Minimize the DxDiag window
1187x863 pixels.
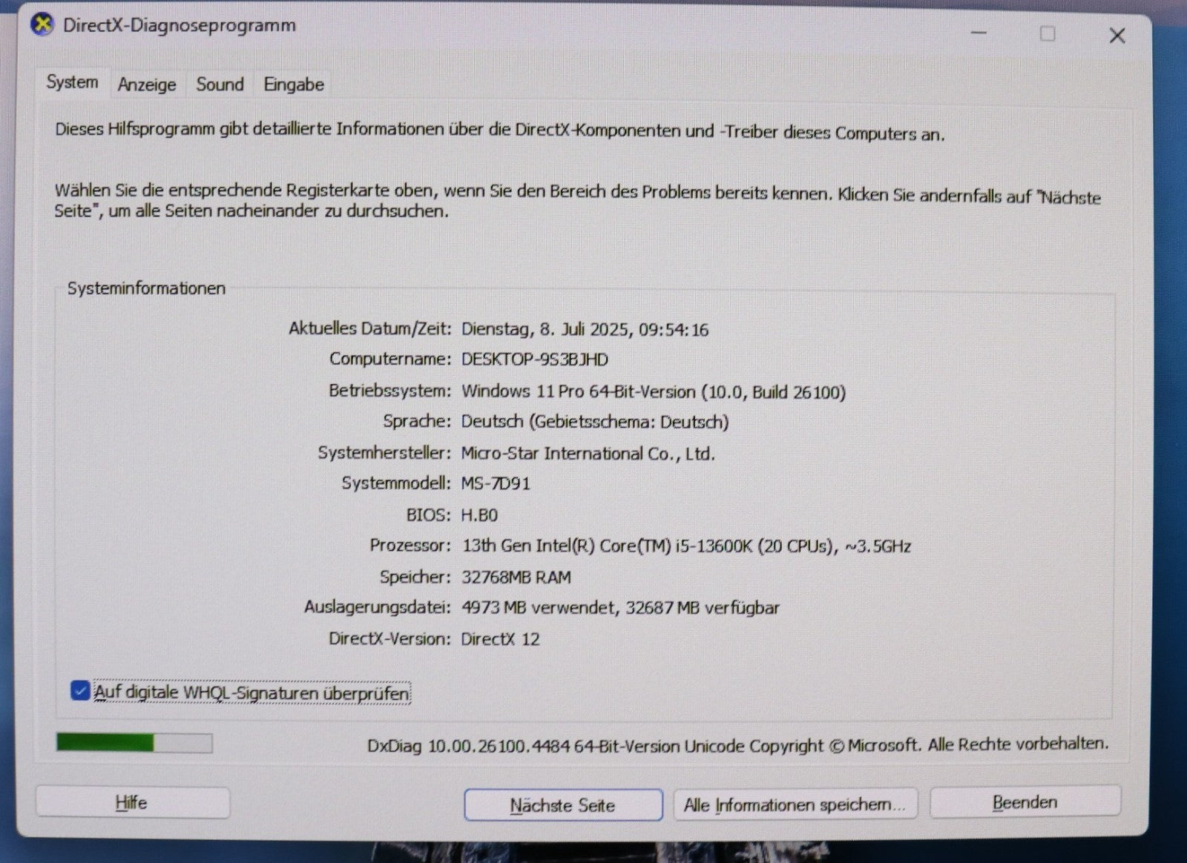pyautogui.click(x=979, y=33)
